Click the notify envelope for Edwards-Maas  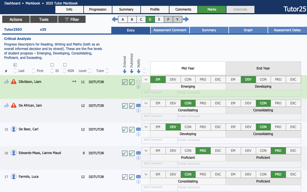tap(138, 153)
